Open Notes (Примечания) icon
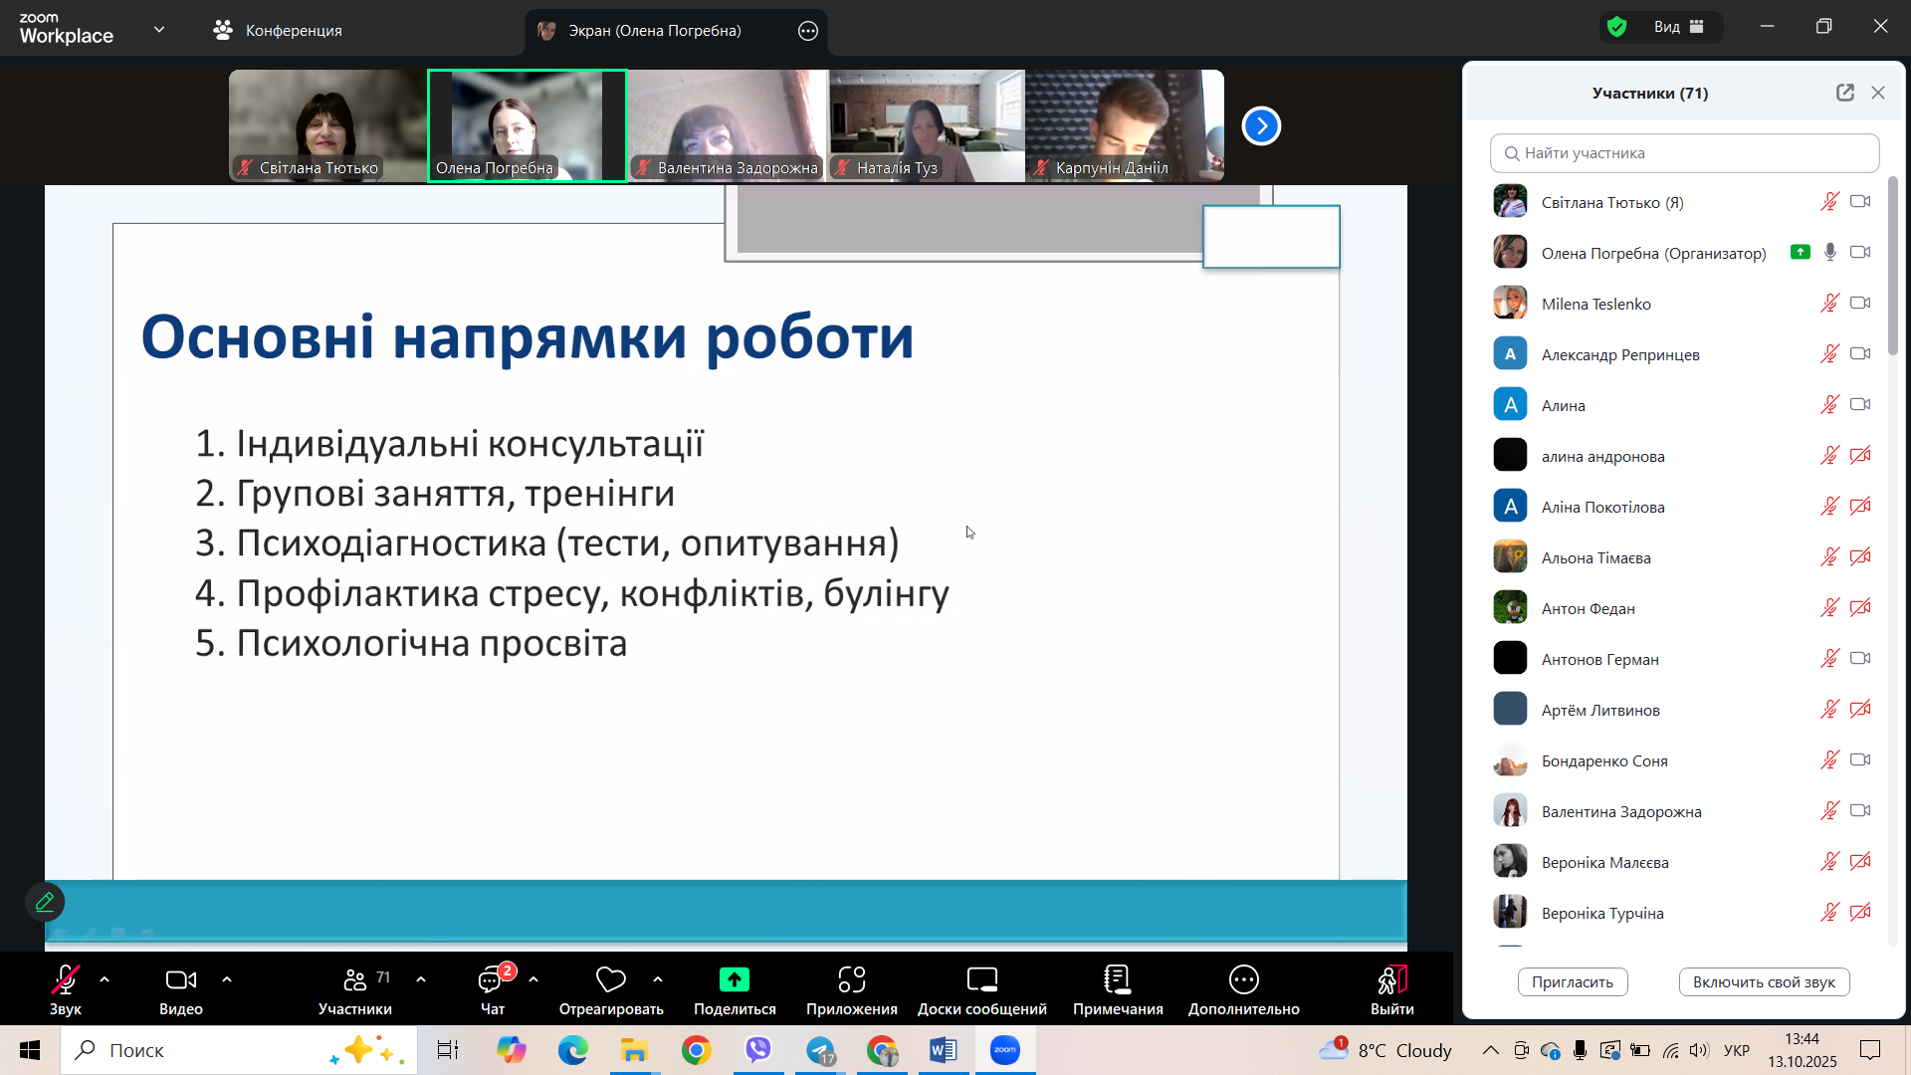 [x=1118, y=980]
